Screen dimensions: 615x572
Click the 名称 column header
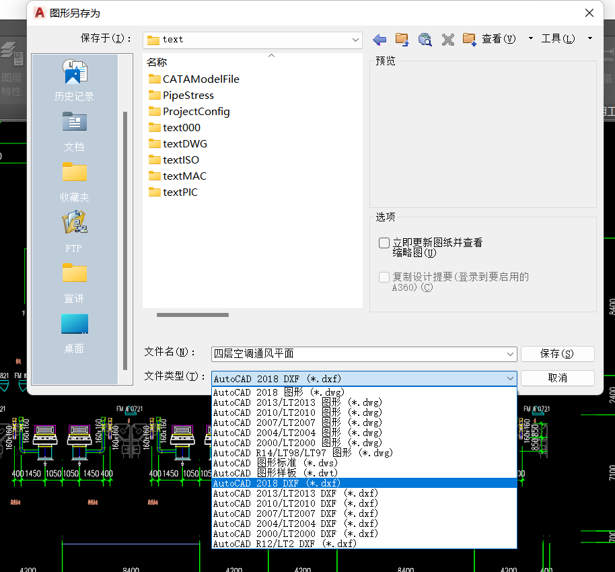(157, 62)
